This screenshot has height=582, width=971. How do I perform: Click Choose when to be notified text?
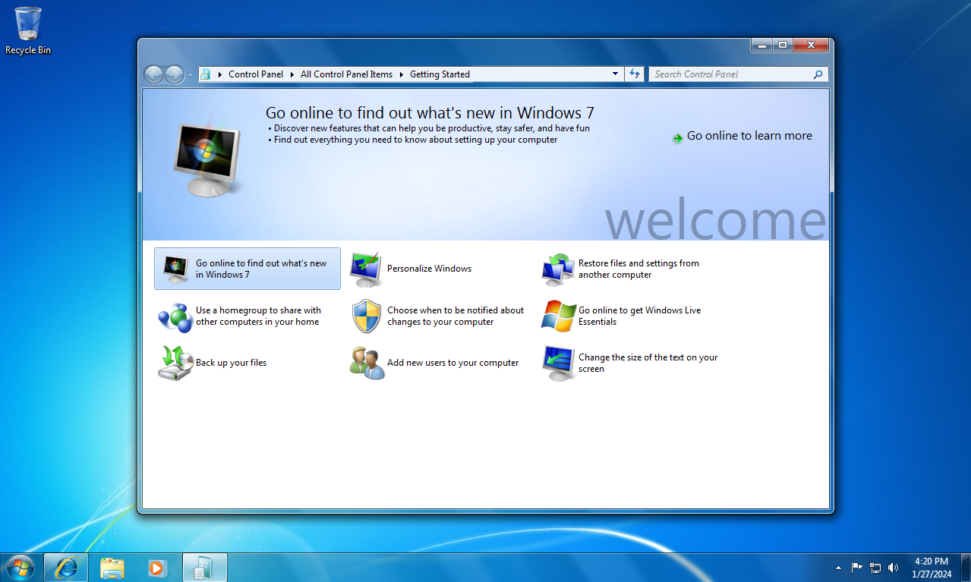point(456,316)
